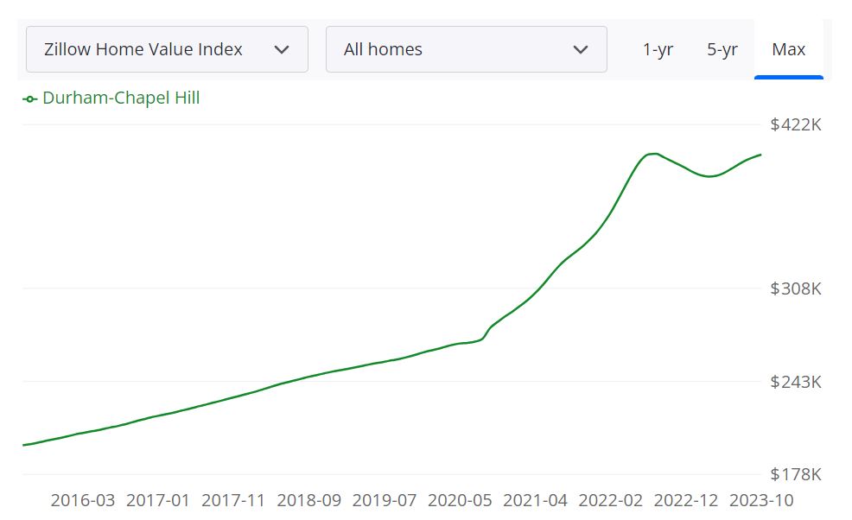Screen dimensions: 852x520
Task: Click the 1-yr time range button
Action: [x=658, y=49]
